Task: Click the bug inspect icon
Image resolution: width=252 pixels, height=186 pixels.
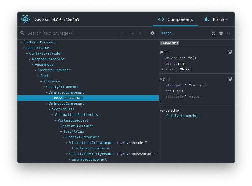Action: [221, 33]
